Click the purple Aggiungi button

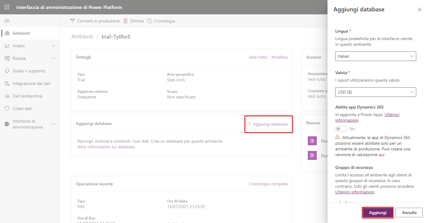(378, 213)
